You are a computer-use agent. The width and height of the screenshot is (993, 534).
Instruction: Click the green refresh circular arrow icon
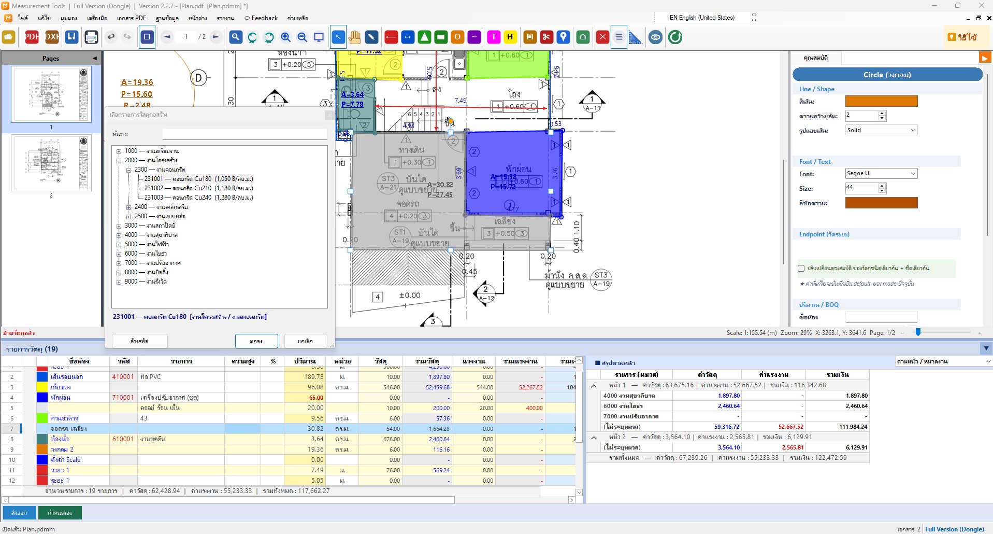[x=675, y=37]
